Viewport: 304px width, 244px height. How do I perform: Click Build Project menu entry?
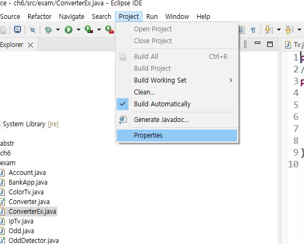(177, 69)
